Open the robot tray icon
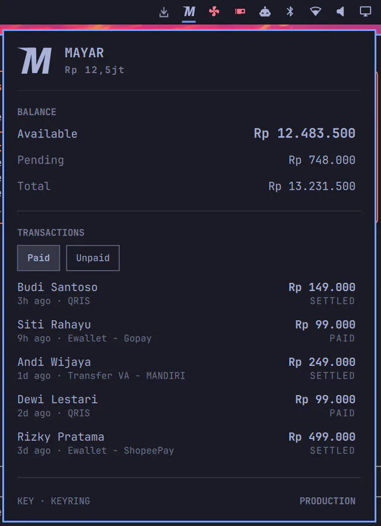This screenshot has width=381, height=526. pos(265,12)
